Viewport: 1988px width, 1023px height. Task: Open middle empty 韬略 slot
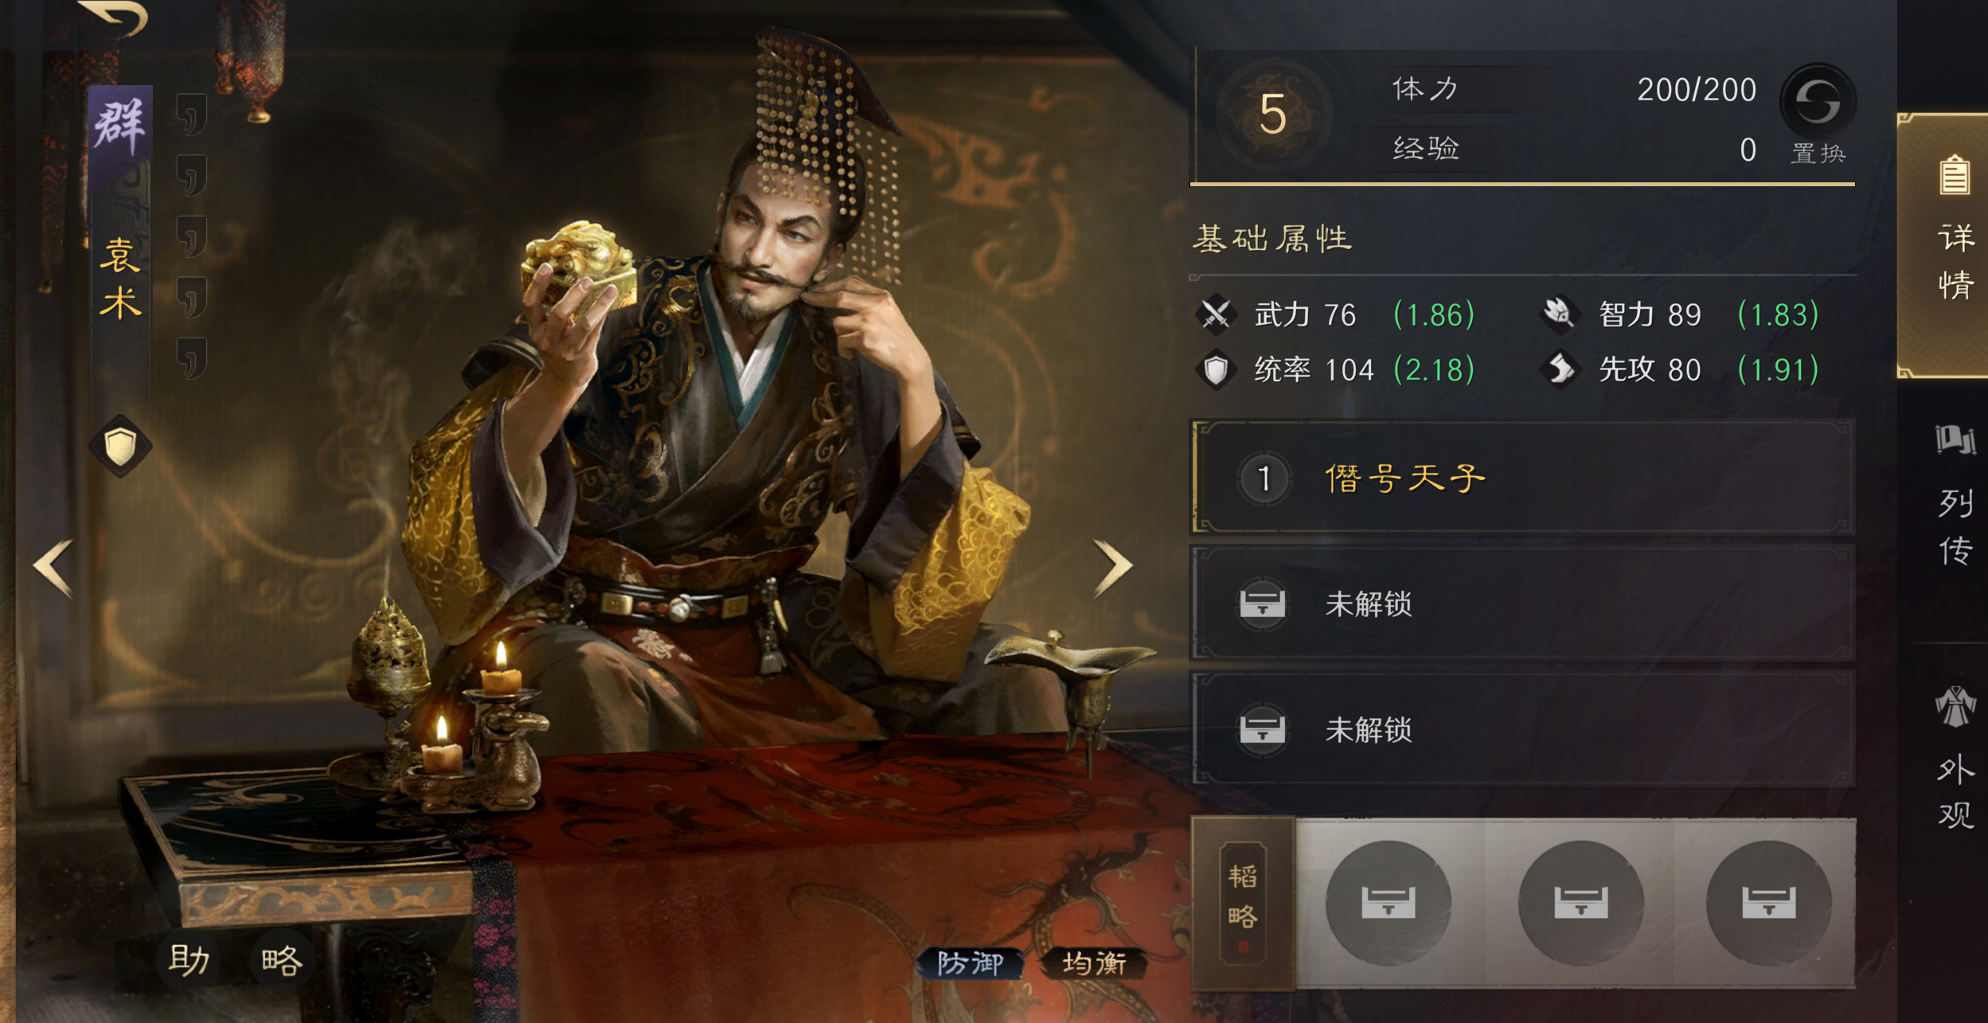pyautogui.click(x=1580, y=902)
